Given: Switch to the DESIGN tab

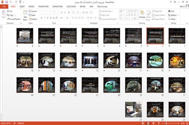Looking at the screenshot, I should pos(31,7).
